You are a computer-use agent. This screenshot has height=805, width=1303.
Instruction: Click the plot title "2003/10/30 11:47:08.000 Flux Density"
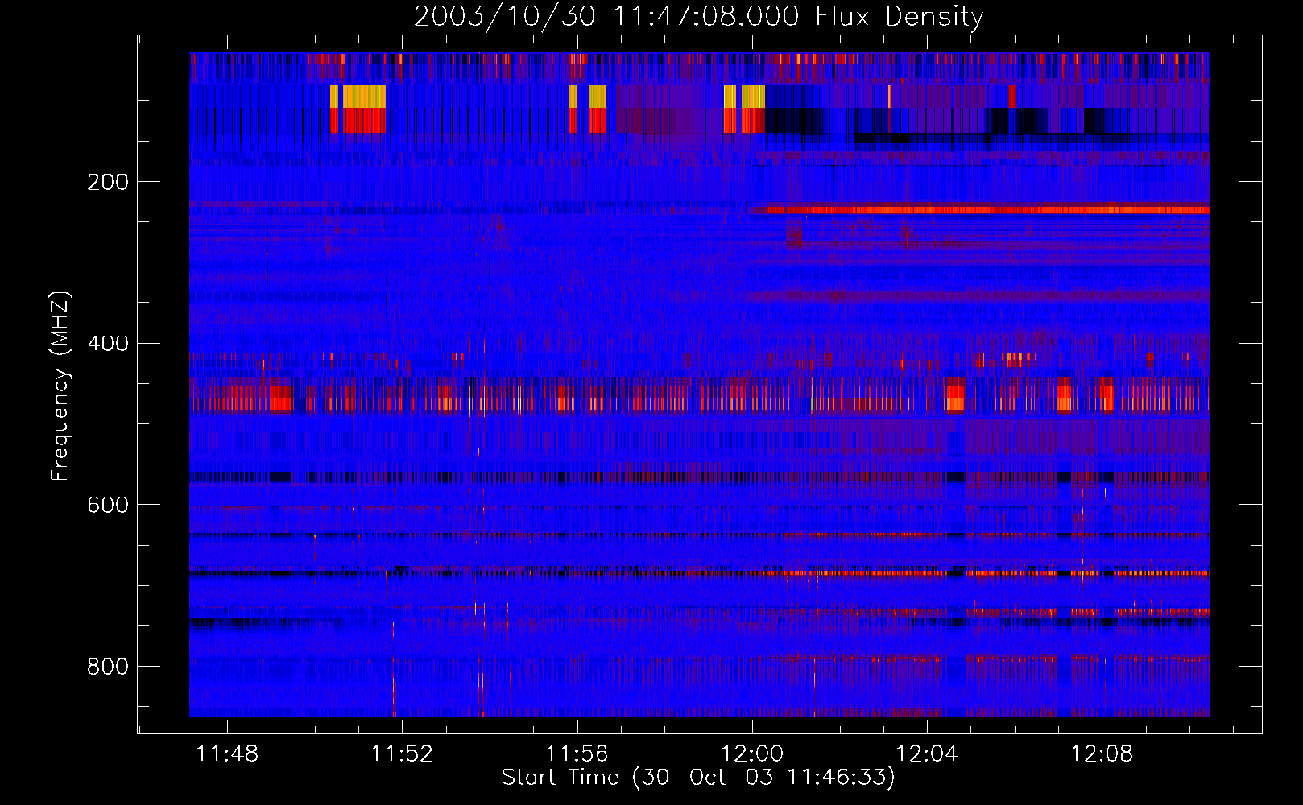coord(698,17)
